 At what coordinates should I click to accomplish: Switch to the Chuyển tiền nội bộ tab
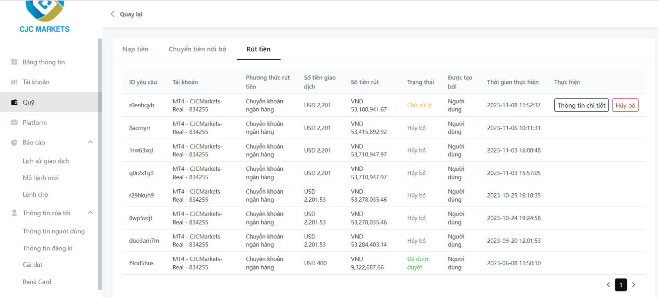pos(197,49)
